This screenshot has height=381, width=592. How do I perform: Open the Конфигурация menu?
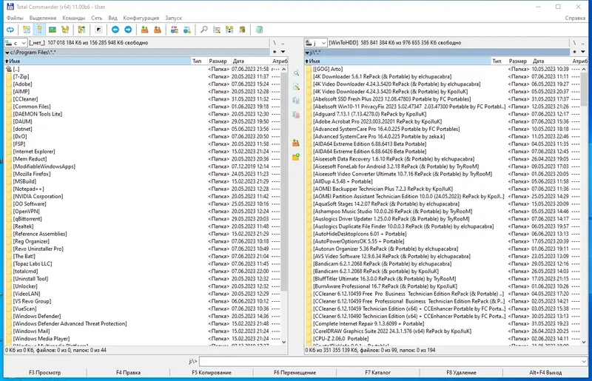click(x=141, y=18)
